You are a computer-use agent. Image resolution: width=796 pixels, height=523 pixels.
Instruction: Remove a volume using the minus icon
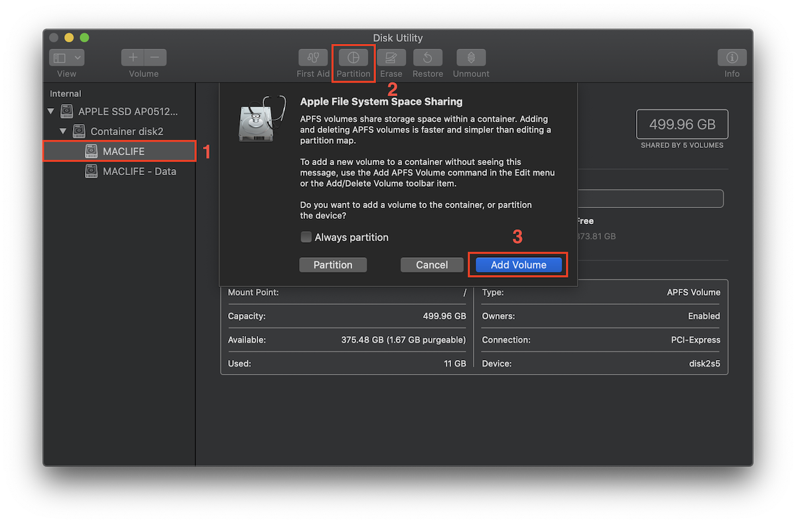point(155,58)
